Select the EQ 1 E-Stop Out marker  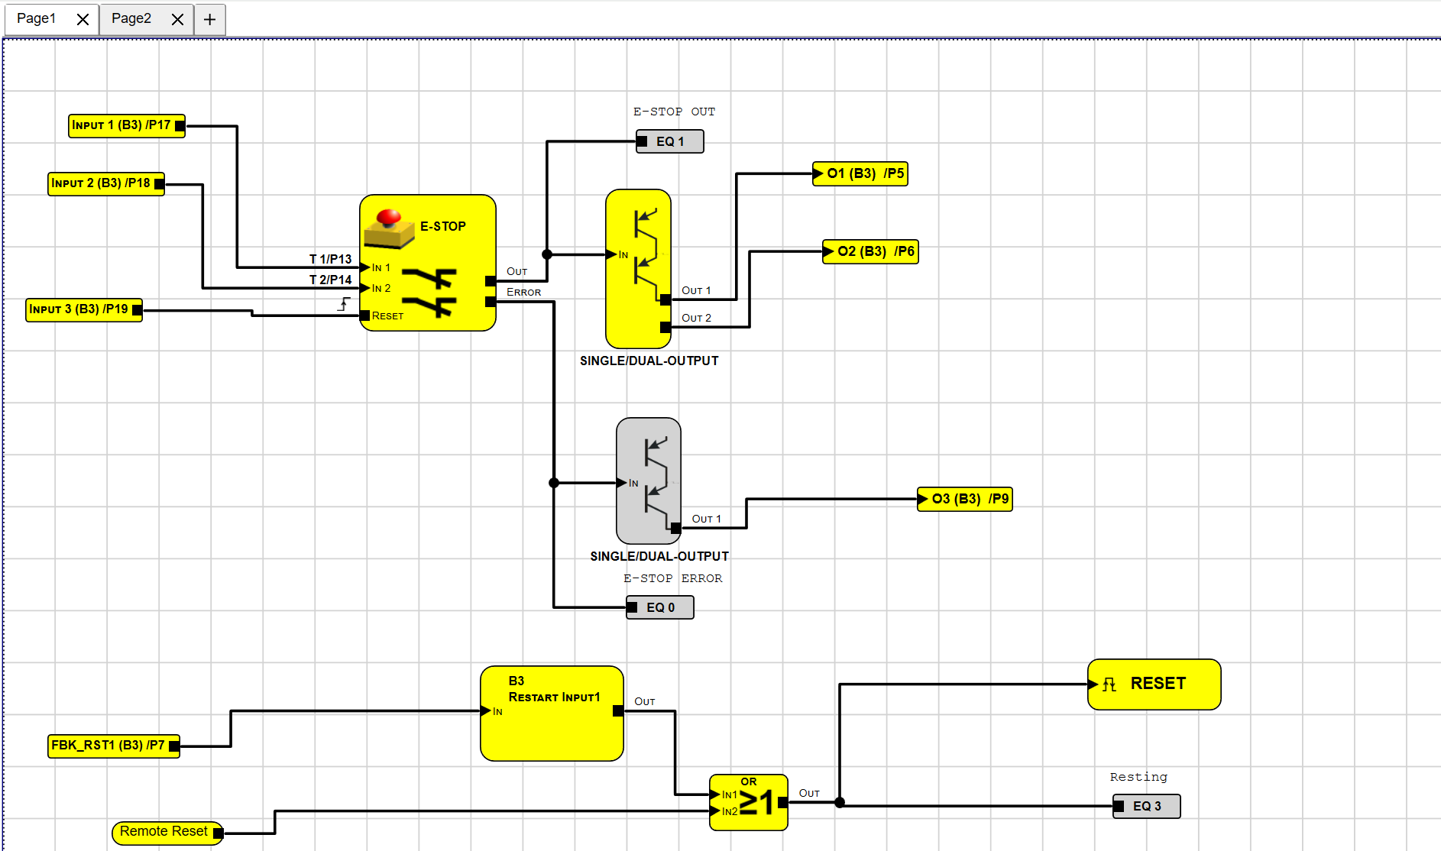670,141
